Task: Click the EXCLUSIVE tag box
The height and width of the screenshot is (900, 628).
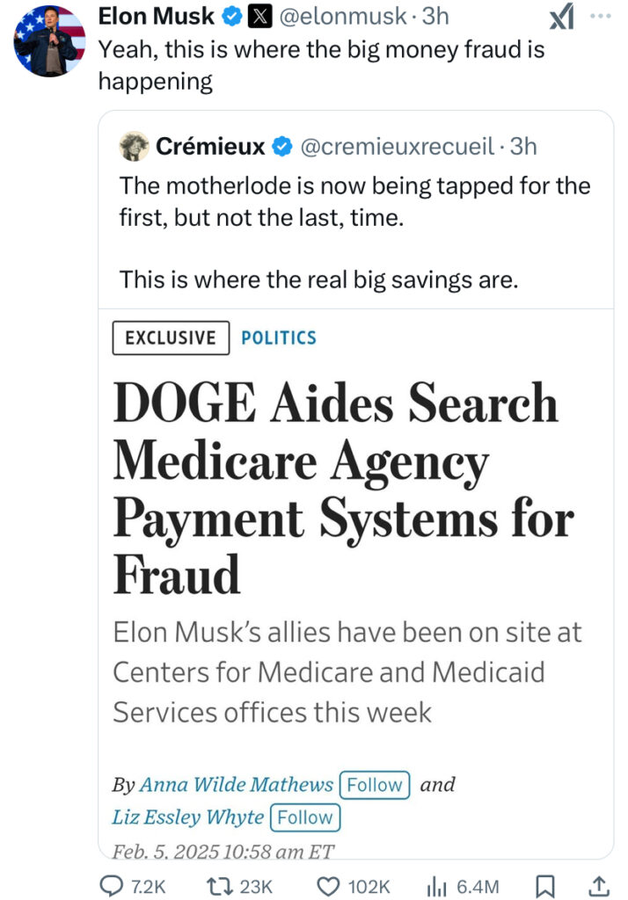Action: pyautogui.click(x=171, y=337)
